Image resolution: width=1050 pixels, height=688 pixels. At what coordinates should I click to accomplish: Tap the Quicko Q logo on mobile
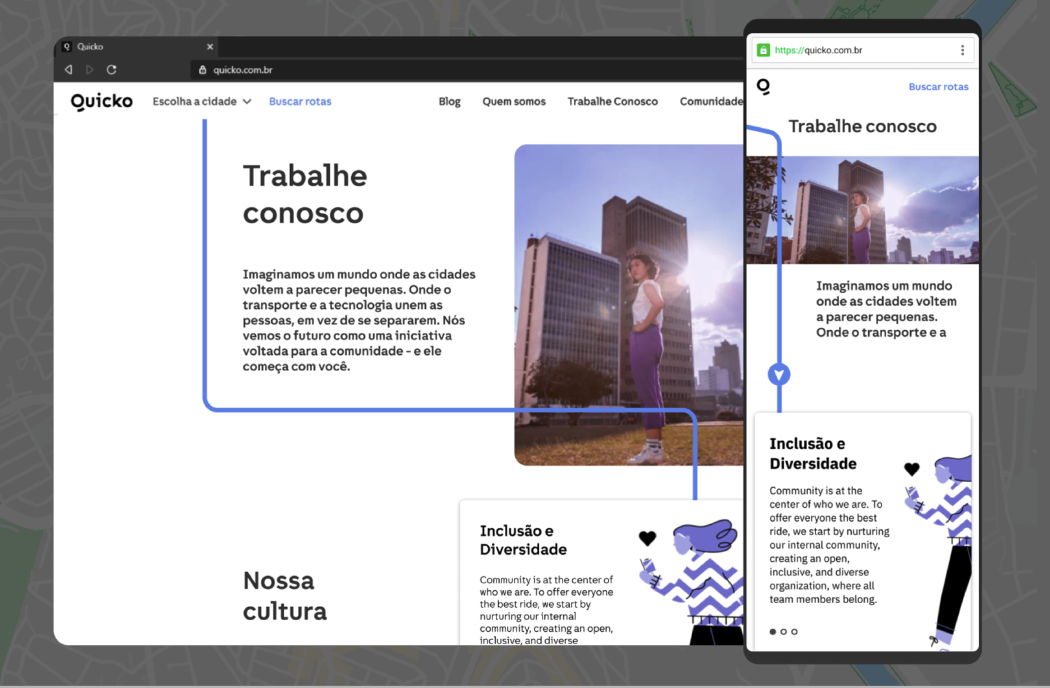pos(764,86)
